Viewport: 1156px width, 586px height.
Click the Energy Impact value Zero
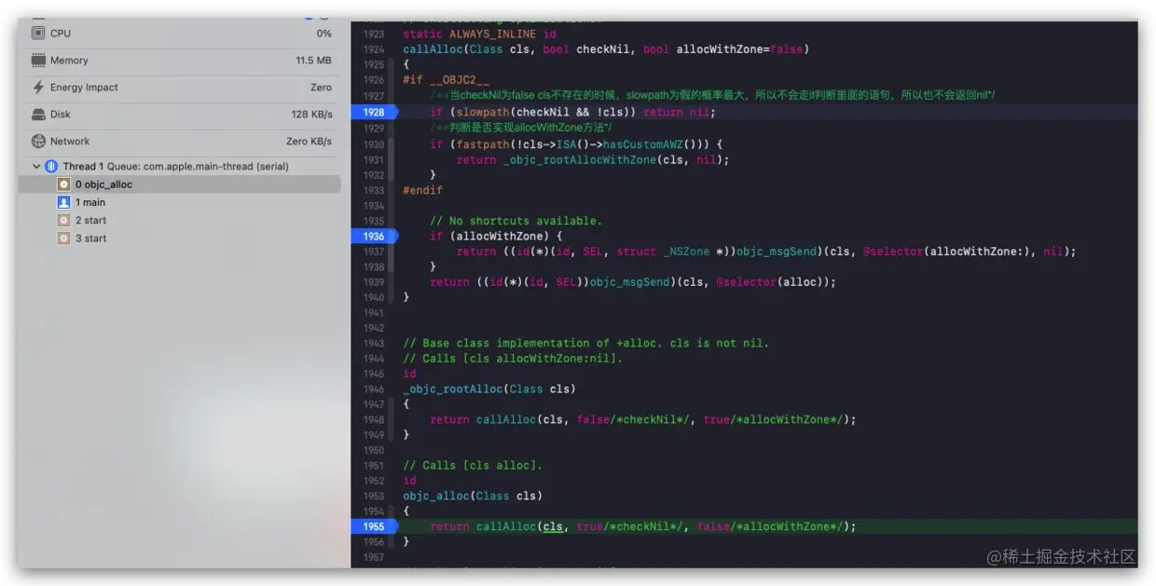point(321,87)
